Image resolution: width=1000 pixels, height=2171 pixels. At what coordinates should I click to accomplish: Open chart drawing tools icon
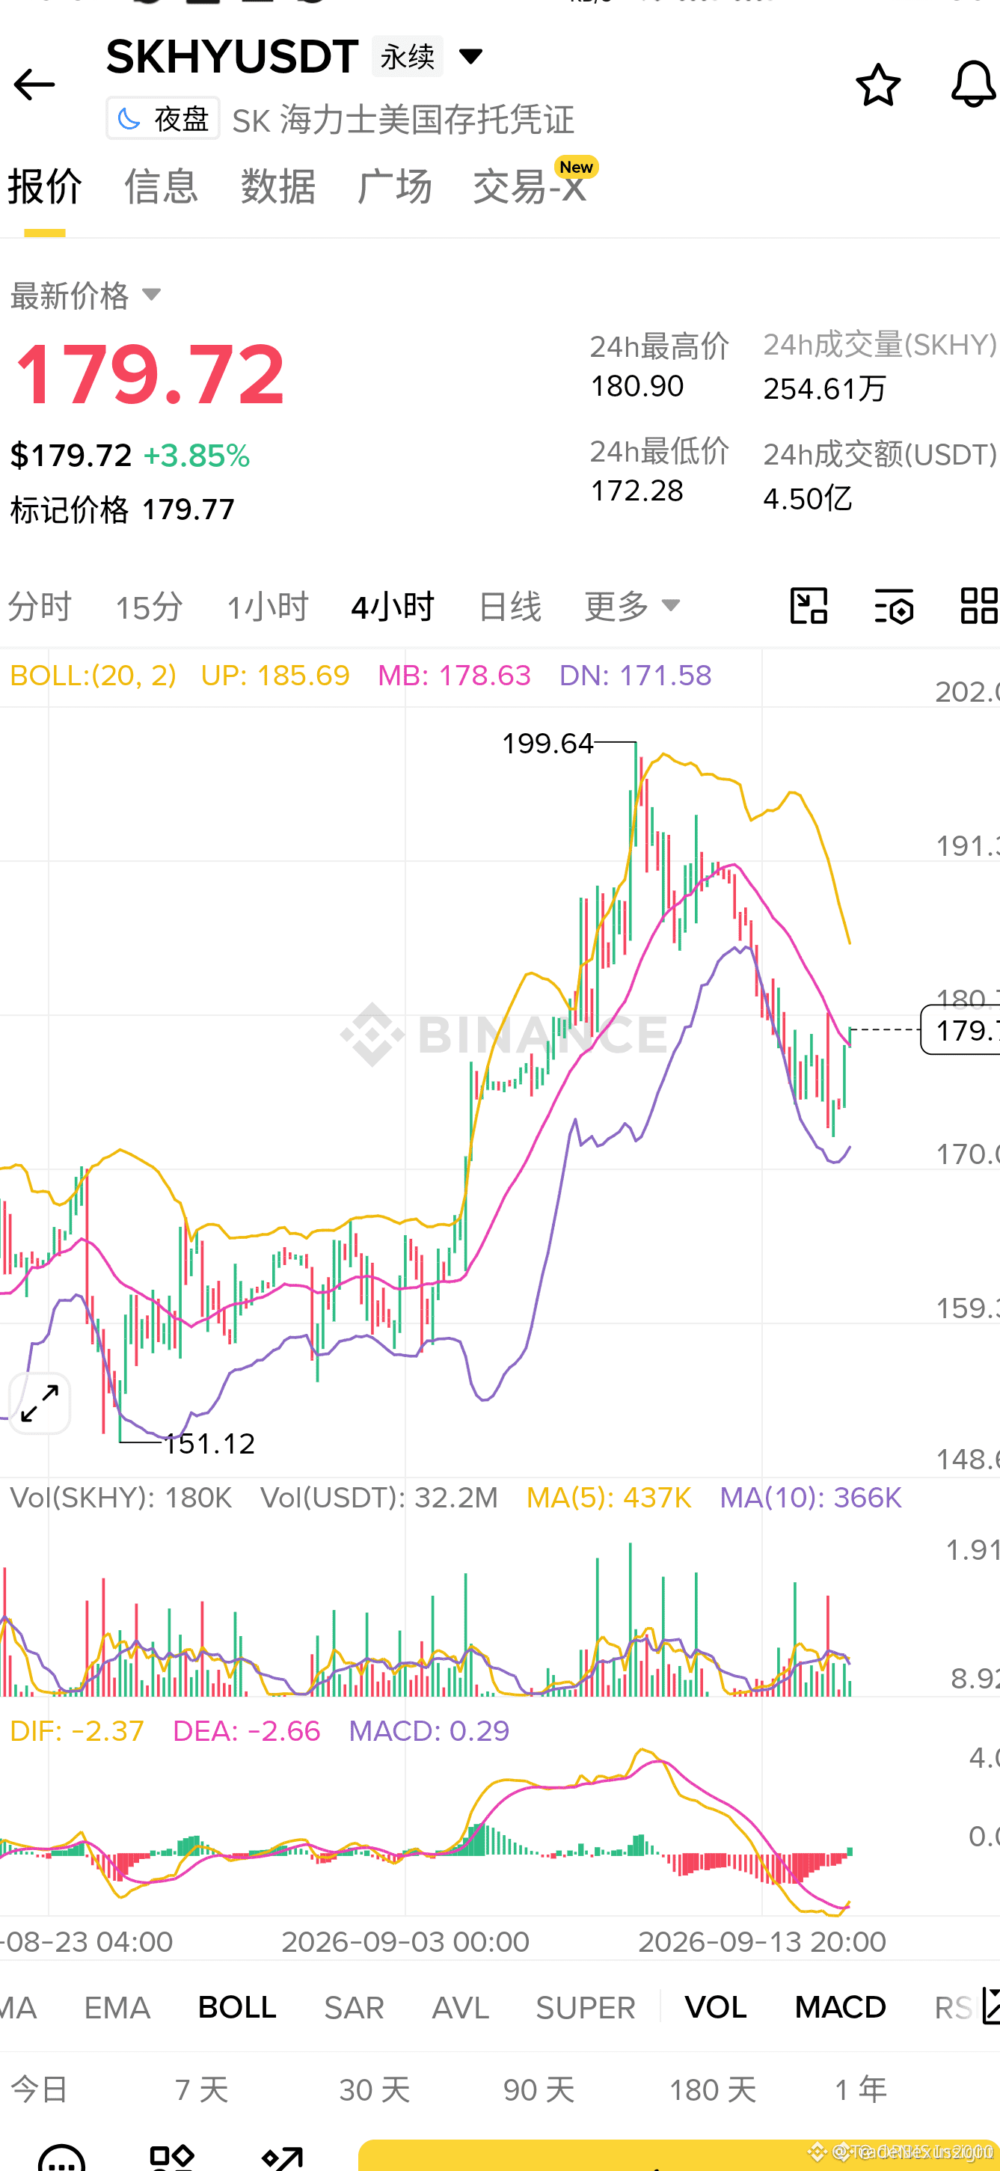click(x=809, y=606)
